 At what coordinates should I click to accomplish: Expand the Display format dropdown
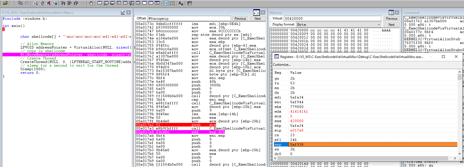coord(379,24)
